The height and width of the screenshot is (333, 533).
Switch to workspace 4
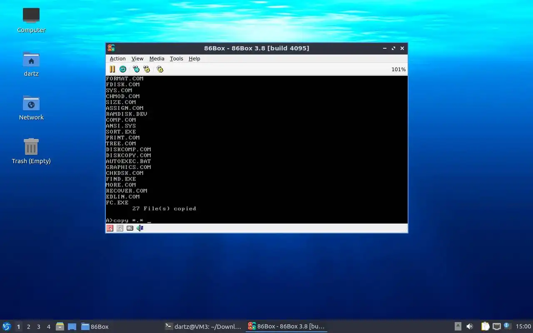(48, 327)
